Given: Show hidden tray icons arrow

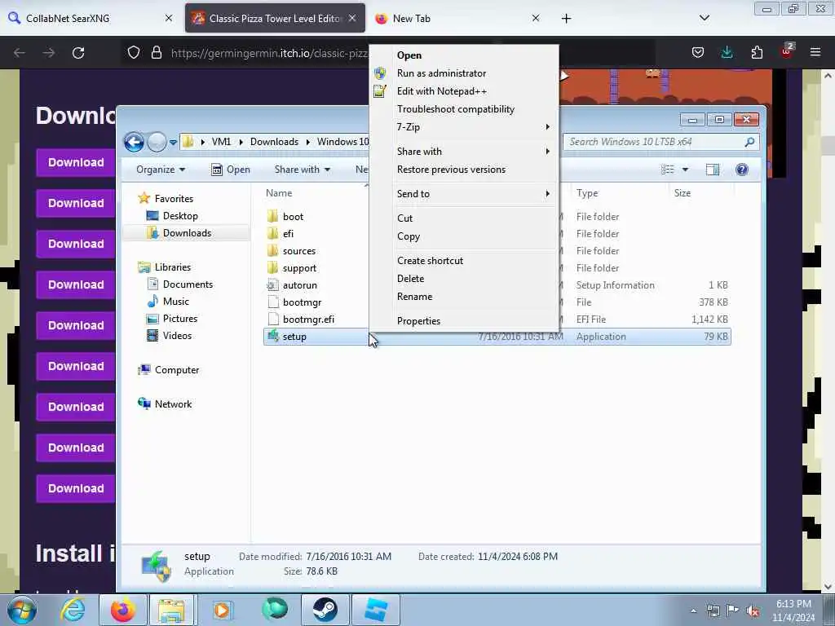Looking at the screenshot, I should (693, 611).
